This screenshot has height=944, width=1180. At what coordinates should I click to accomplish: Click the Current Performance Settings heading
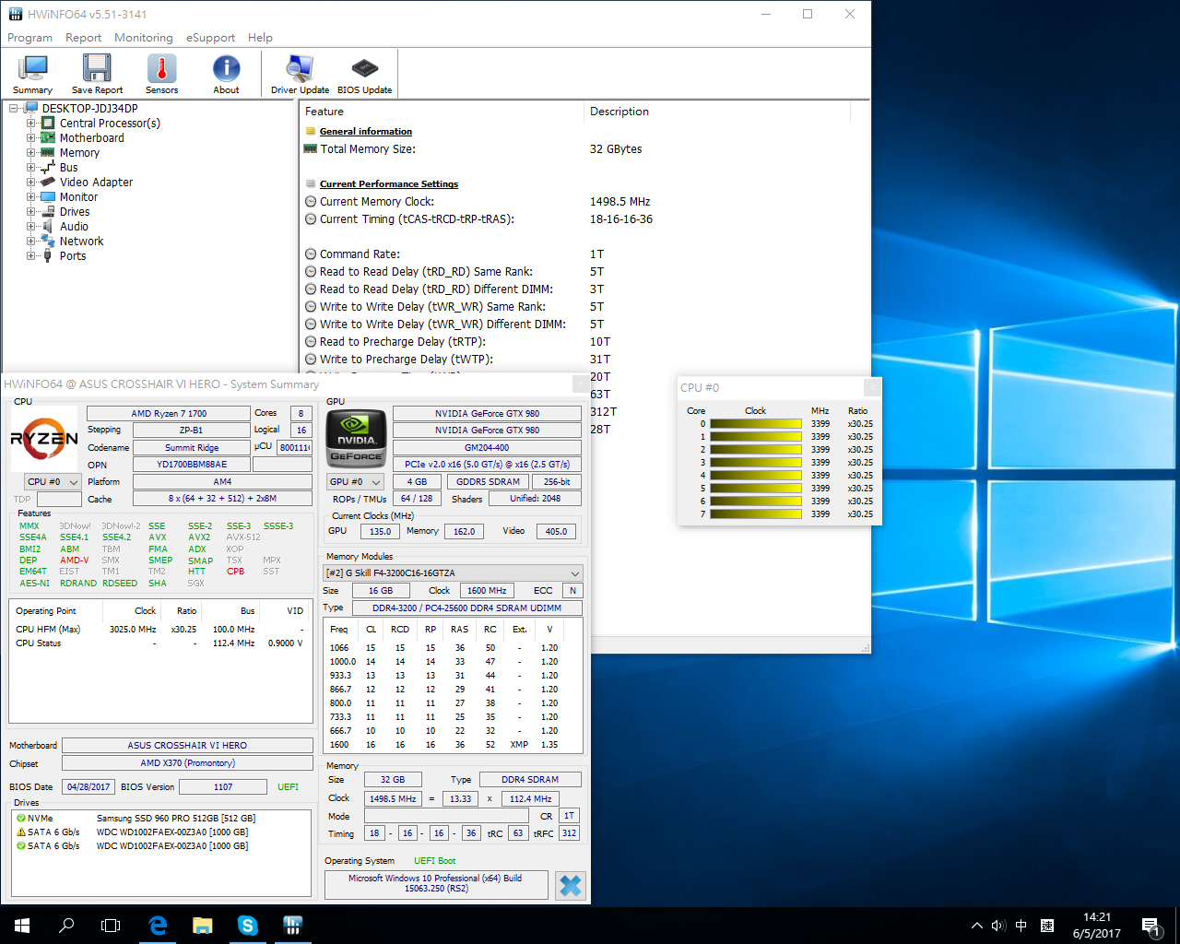pyautogui.click(x=389, y=183)
